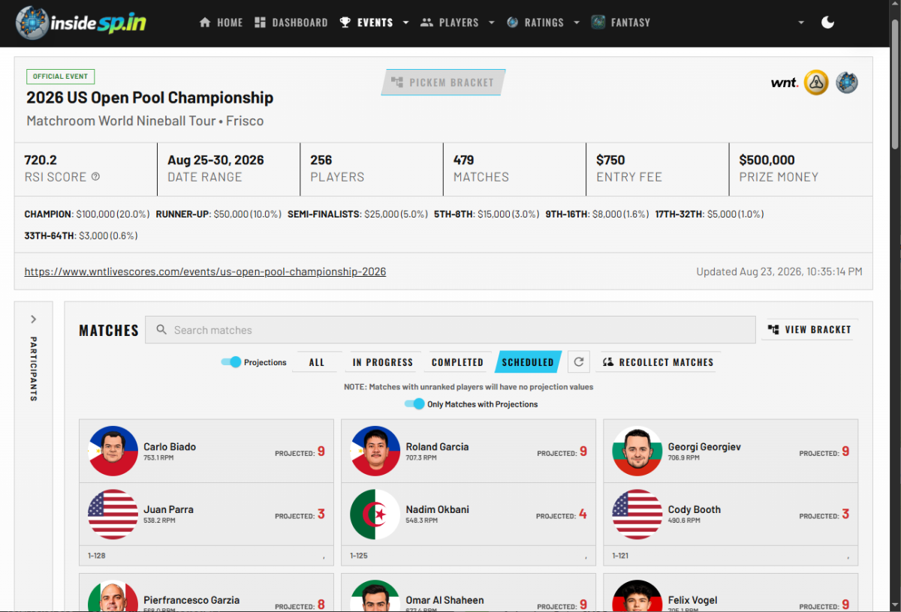The image size is (901, 612).
Task: Click Georgi Georgiev's avatar
Action: pos(637,451)
